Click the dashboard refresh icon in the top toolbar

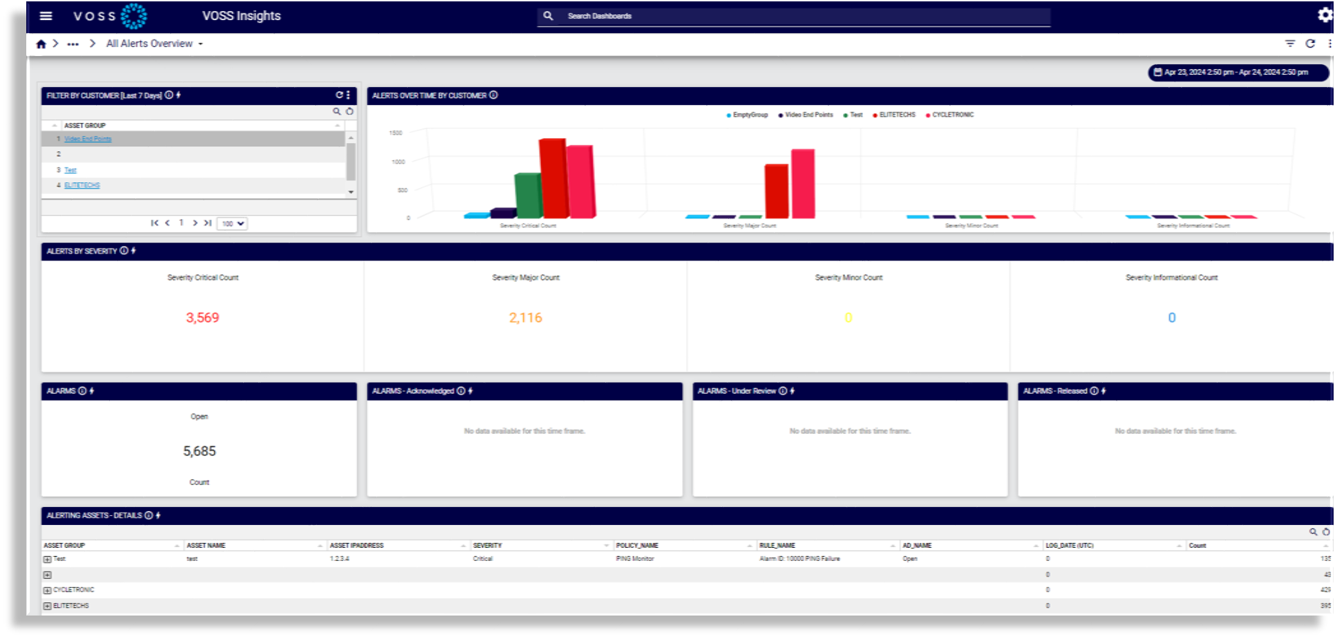tap(1310, 43)
